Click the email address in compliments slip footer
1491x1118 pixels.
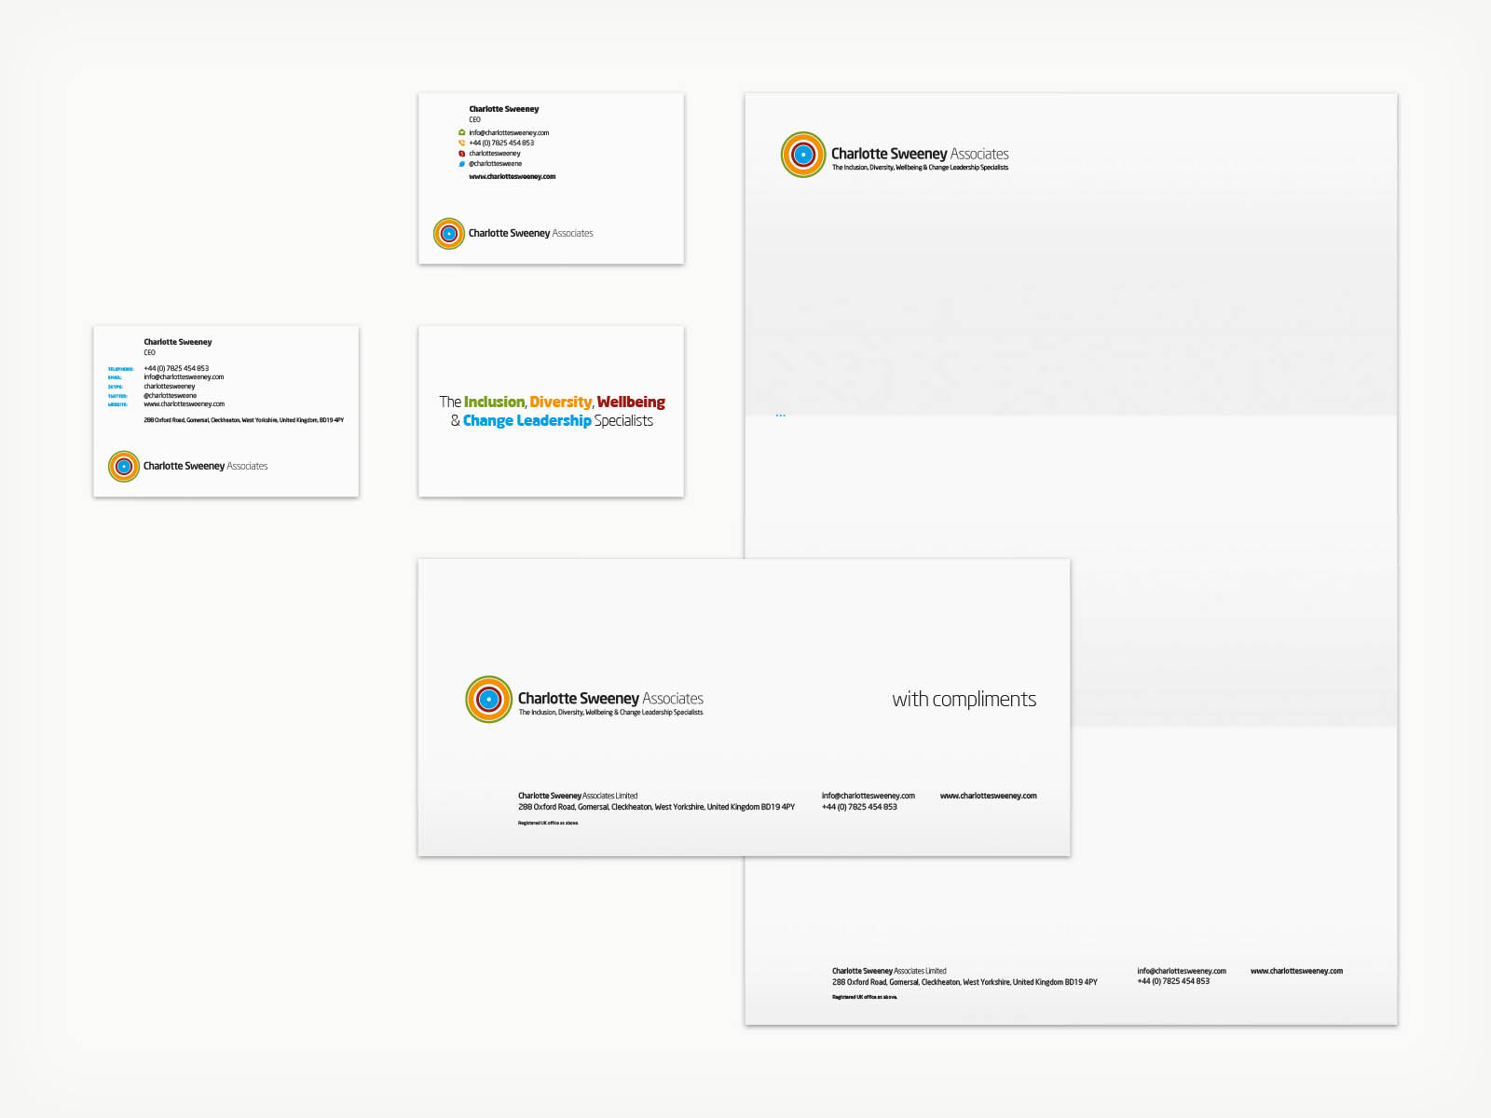click(869, 797)
